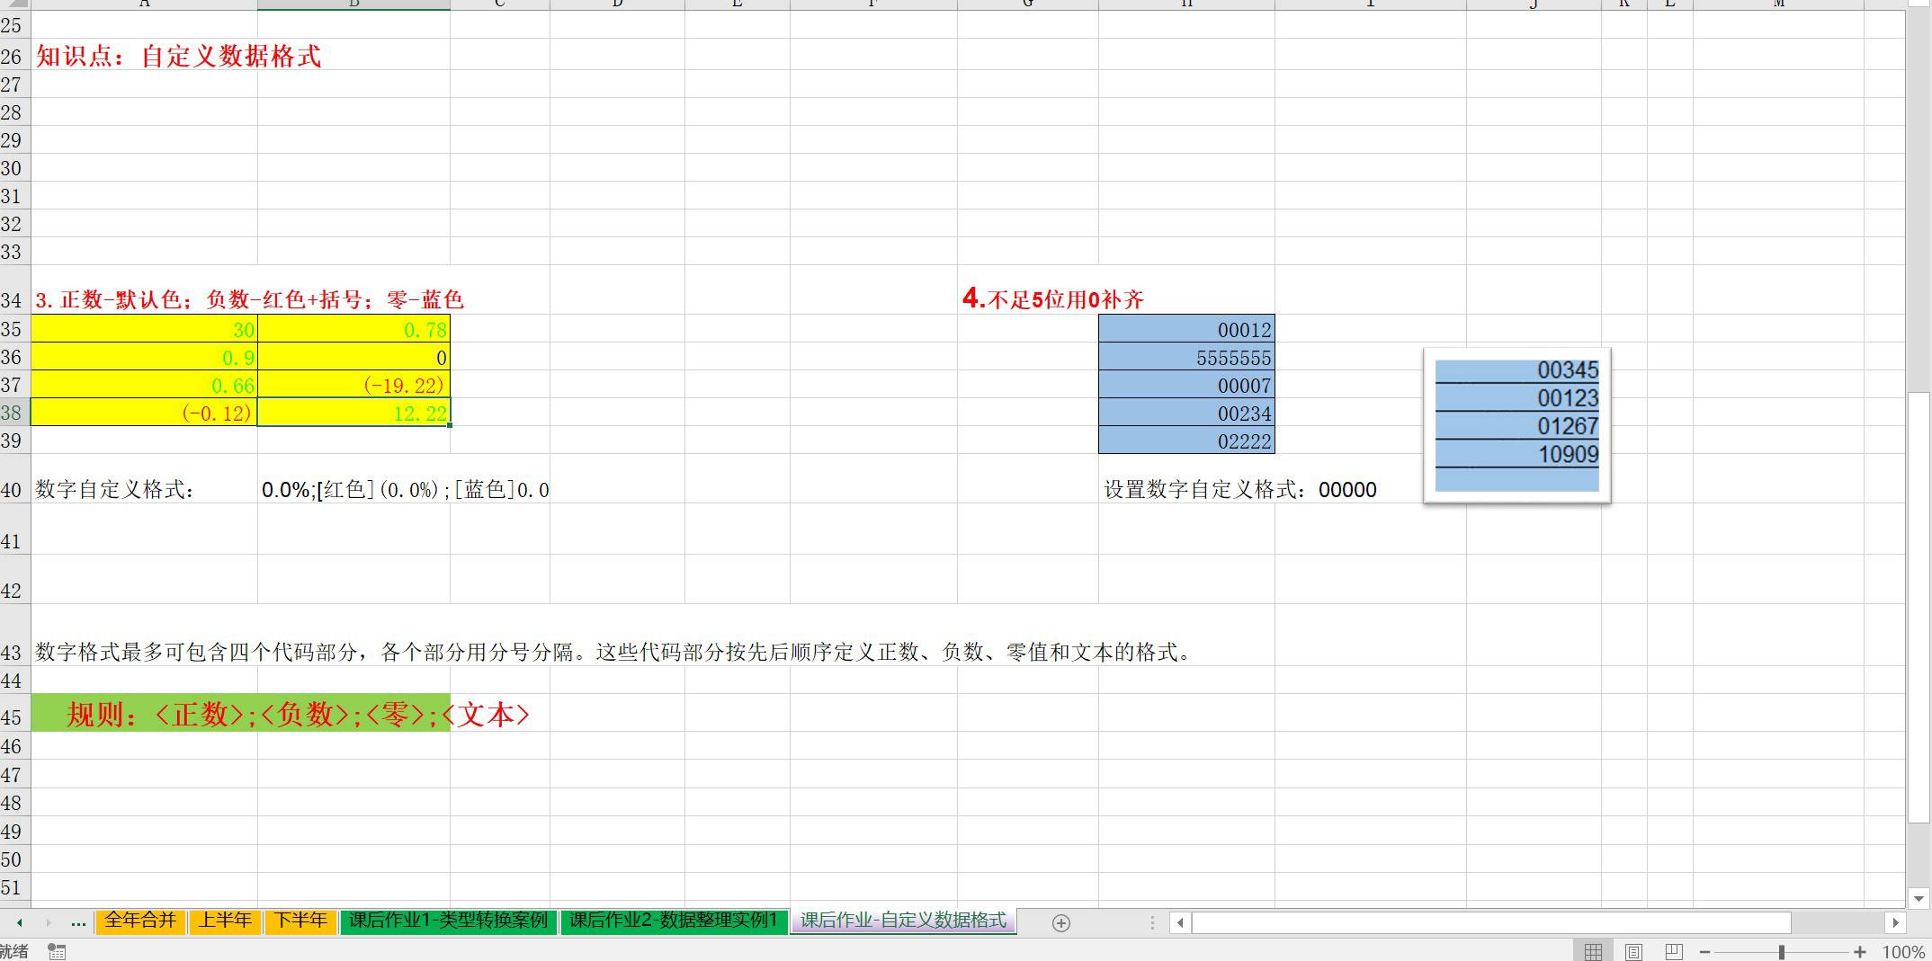Select the heading 4.不足5位用0补齐
The height and width of the screenshot is (961, 1932).
point(1052,298)
